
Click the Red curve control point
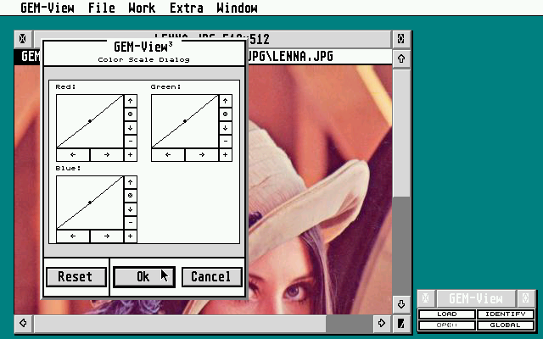coord(90,121)
